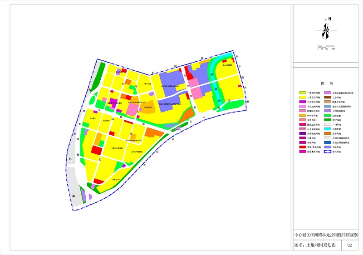Click the north arrow compass symbol

point(325,30)
